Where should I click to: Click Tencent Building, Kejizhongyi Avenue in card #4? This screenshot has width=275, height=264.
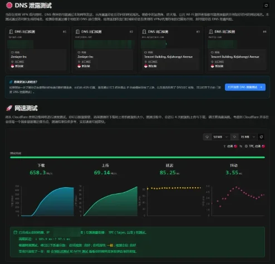coord(235,57)
